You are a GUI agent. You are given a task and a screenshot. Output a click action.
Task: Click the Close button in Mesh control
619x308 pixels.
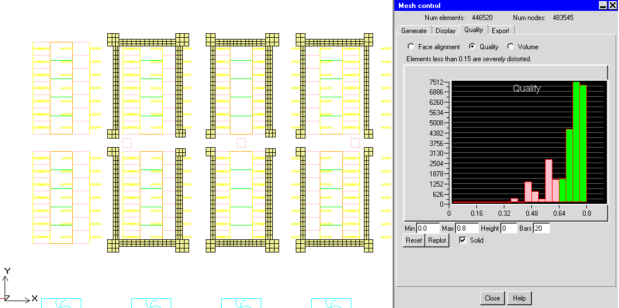(x=492, y=298)
